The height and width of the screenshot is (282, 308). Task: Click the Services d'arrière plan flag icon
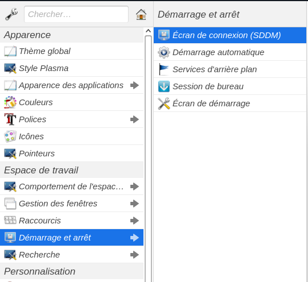pos(164,69)
